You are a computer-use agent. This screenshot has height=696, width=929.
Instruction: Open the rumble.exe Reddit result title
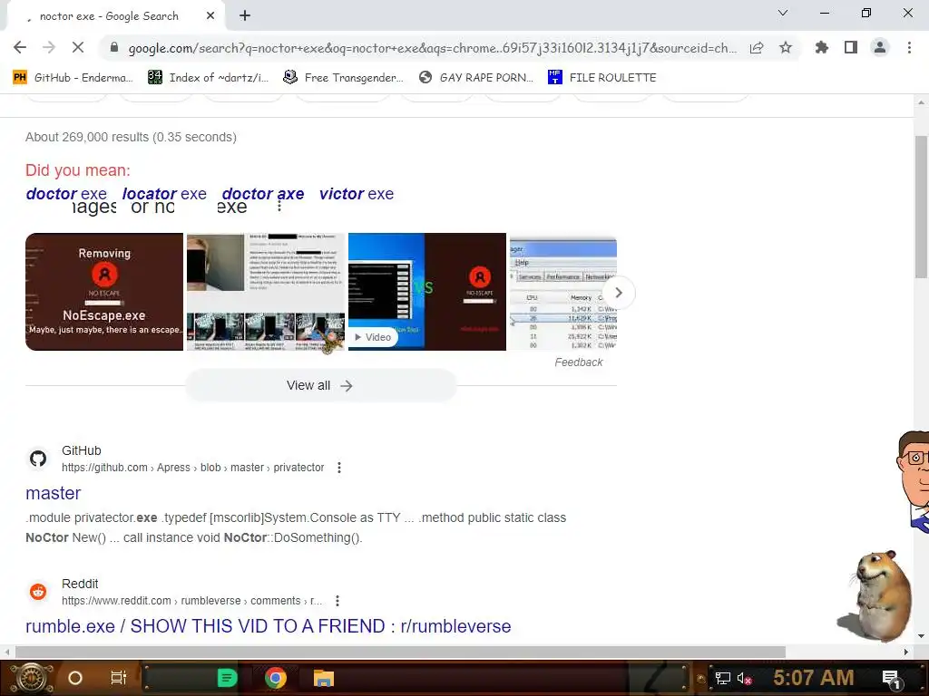coord(269,626)
